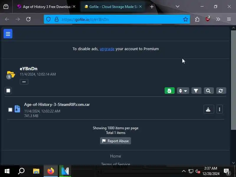
Task: Select the Gofile Cloud Storage tab
Action: pyautogui.click(x=112, y=6)
